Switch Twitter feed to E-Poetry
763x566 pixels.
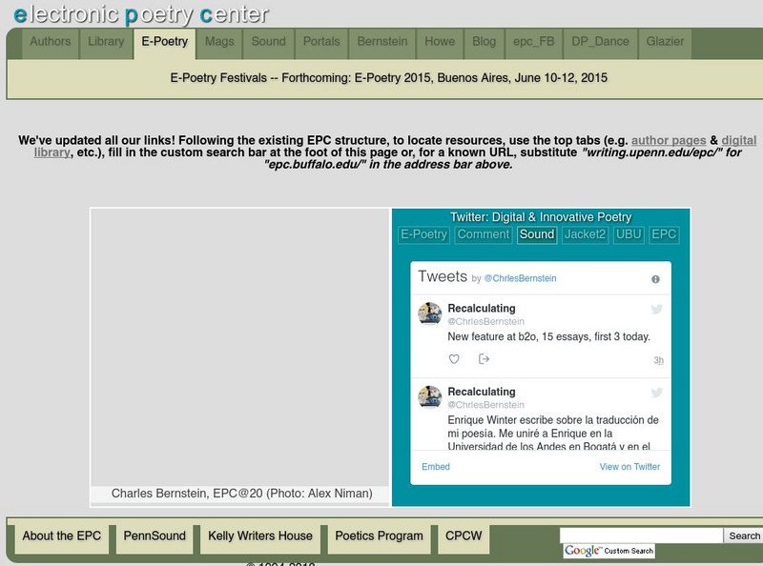423,234
